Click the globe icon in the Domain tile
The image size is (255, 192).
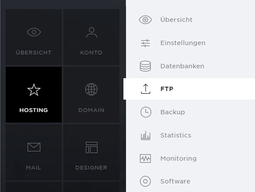click(91, 89)
